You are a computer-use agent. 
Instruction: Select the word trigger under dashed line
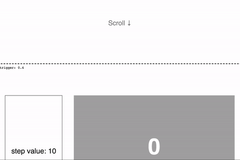(7, 68)
